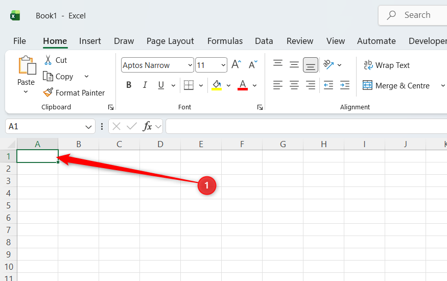Image resolution: width=447 pixels, height=281 pixels.
Task: Apply top align to cell
Action: [x=278, y=63]
